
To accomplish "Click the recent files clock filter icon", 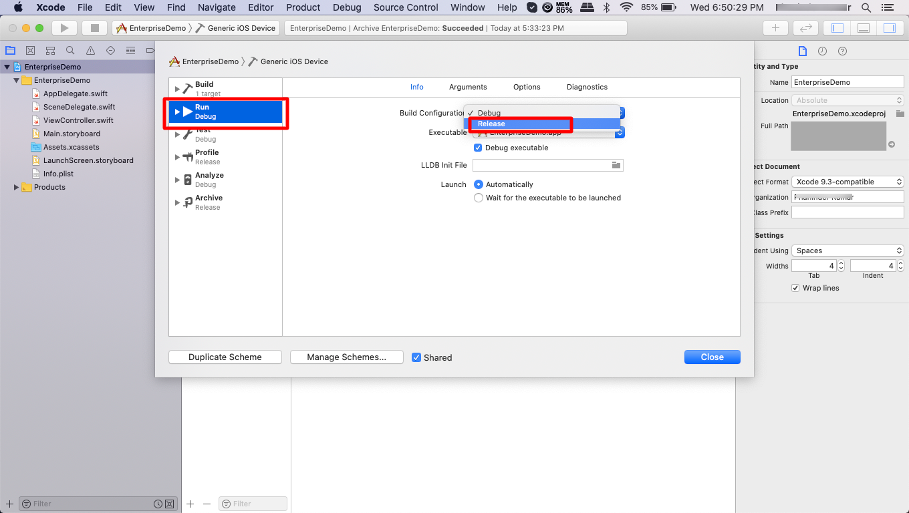I will [158, 504].
